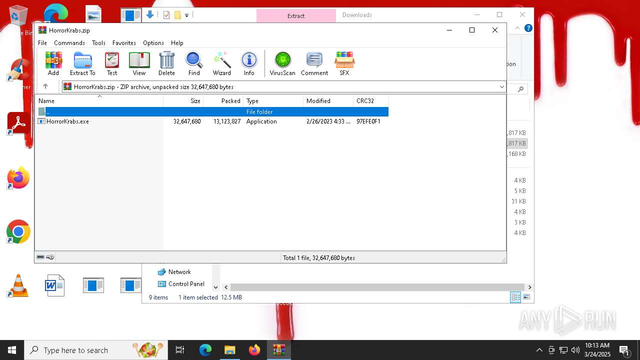The image size is (640, 360).
Task: Click Explorer search magnifier icon
Action: pyautogui.click(x=521, y=89)
